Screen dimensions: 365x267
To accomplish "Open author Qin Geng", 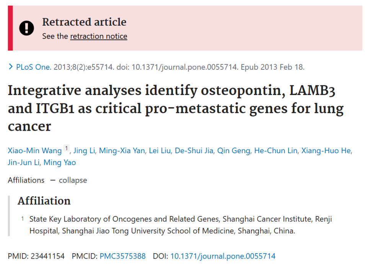I will click(x=234, y=151).
